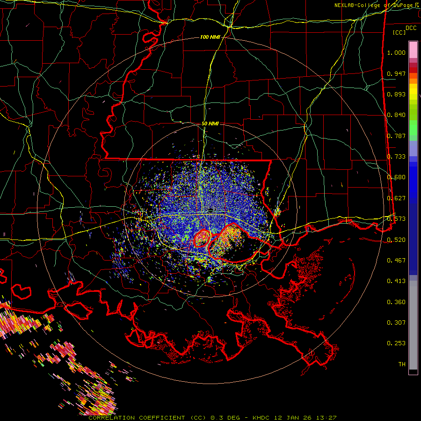This screenshot has height=421, width=421.
Task: Click the pink band beside 1.000 on legend
Action: [413, 50]
